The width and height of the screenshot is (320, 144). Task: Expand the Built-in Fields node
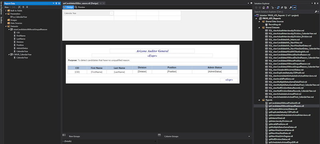(x=6, y=11)
